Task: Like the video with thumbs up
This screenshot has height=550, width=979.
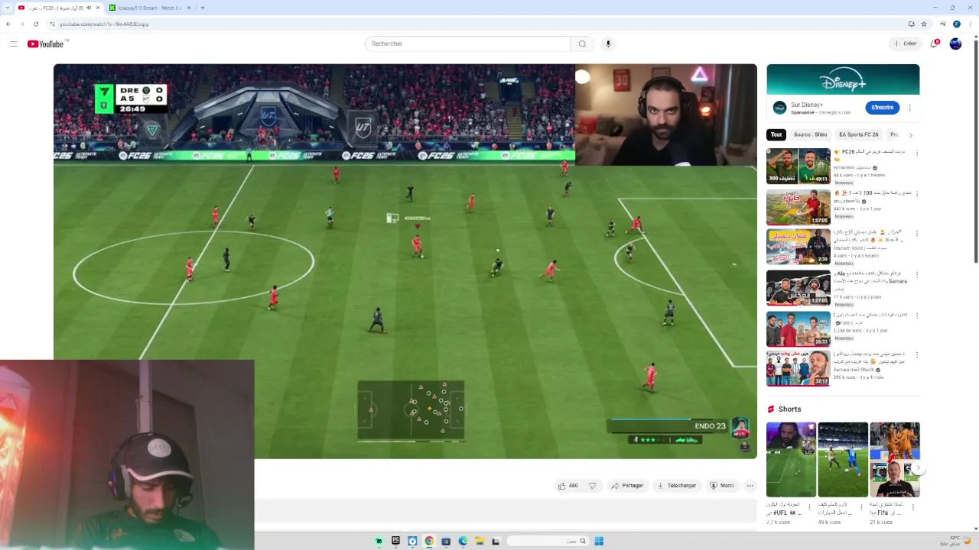Action: (568, 486)
